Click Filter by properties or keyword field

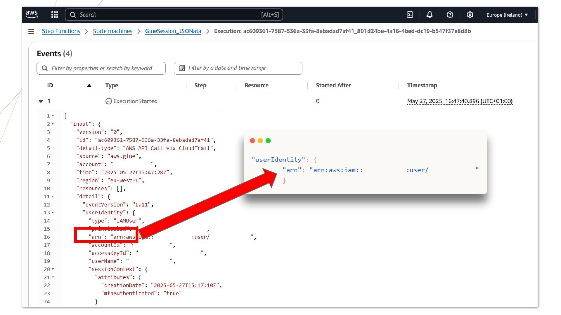101,68
